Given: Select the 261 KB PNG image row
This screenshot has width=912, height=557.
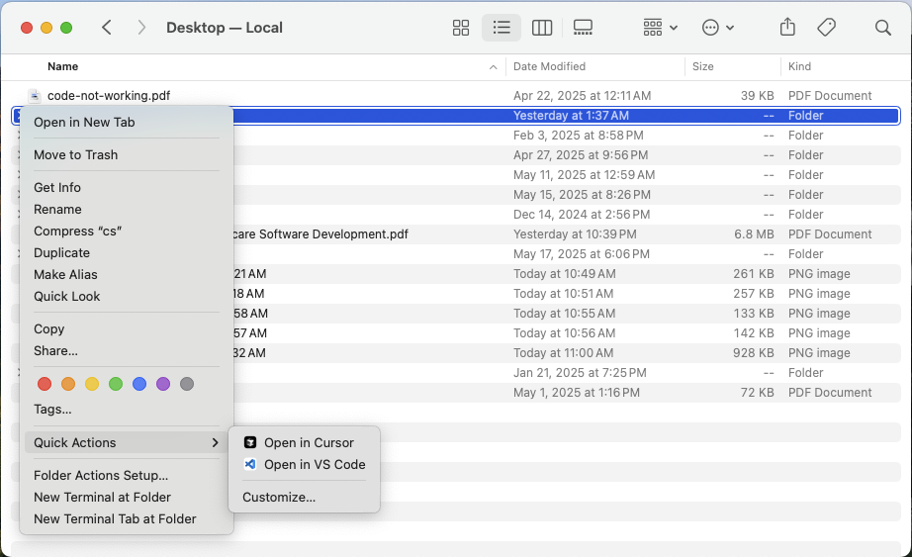Looking at the screenshot, I should 456,273.
